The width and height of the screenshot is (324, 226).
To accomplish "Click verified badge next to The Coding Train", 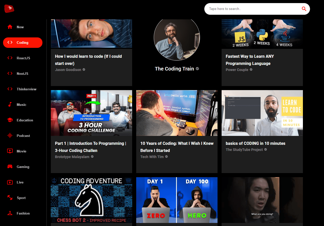I will point(197,69).
